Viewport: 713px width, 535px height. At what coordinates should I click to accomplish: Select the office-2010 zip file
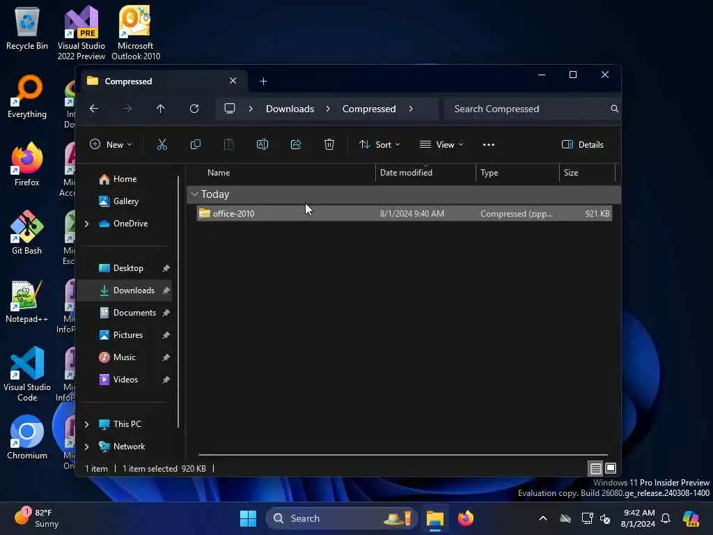pos(405,213)
